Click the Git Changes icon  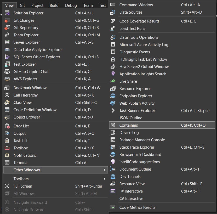click(x=7, y=20)
